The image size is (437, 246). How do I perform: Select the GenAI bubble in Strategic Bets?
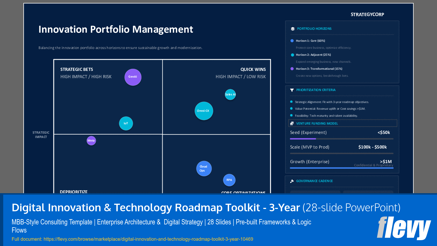pos(133,77)
